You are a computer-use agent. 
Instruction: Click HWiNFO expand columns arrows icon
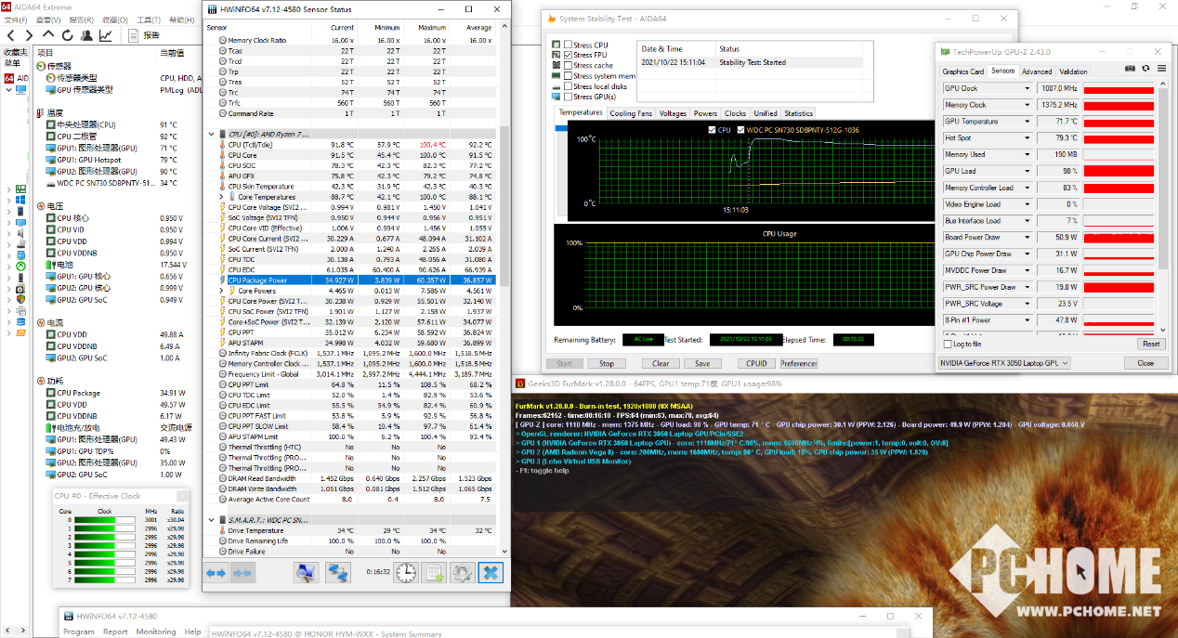tap(216, 573)
